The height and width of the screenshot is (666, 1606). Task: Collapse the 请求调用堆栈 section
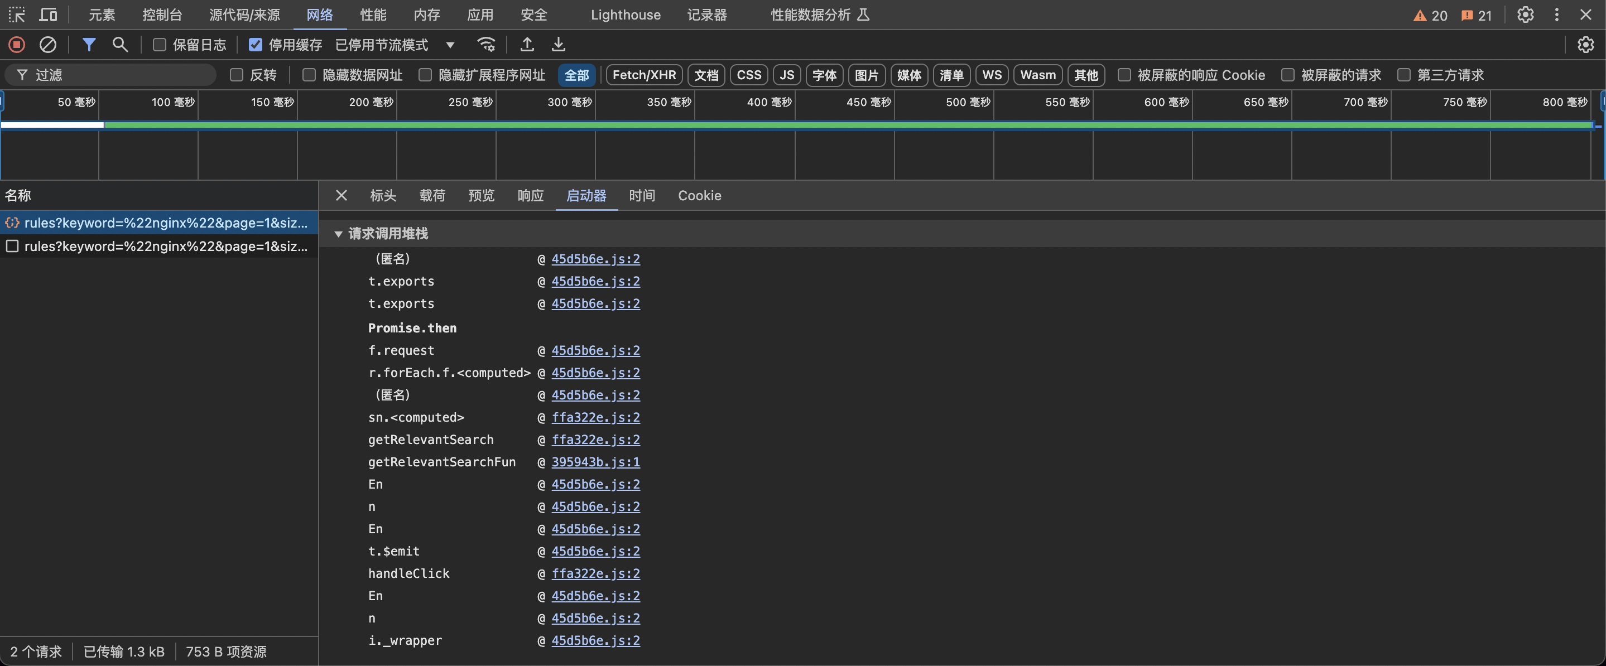tap(339, 234)
